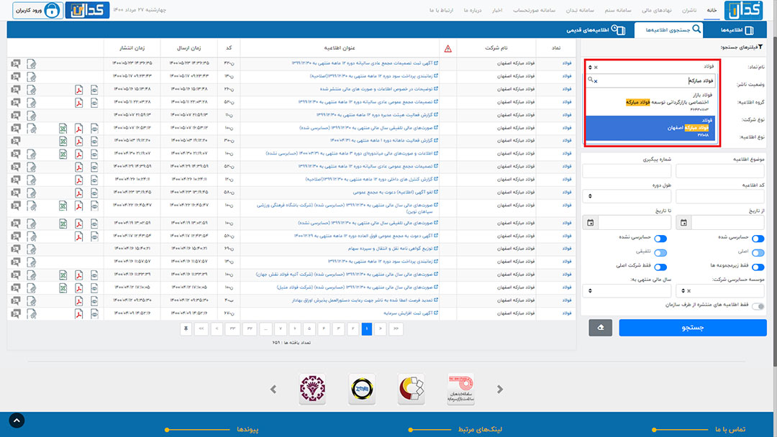The width and height of the screenshot is (777, 437).
Task: Open notice link 'آگهی ثبت افزایش سرمایه'
Action: (x=410, y=313)
